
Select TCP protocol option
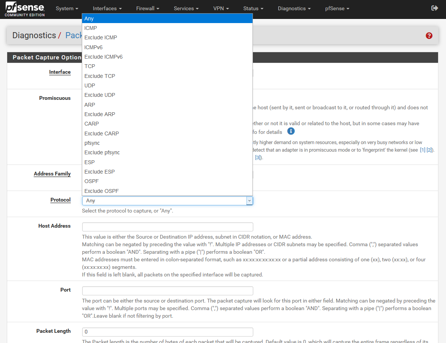pos(167,66)
